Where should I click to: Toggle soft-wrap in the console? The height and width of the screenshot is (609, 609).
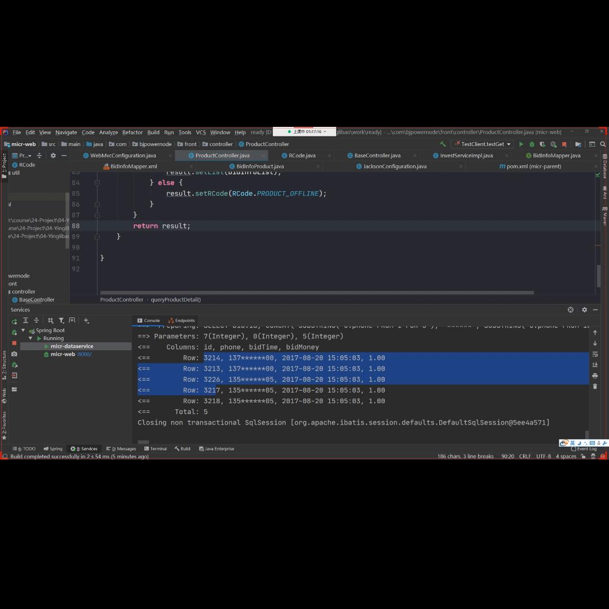pos(595,354)
